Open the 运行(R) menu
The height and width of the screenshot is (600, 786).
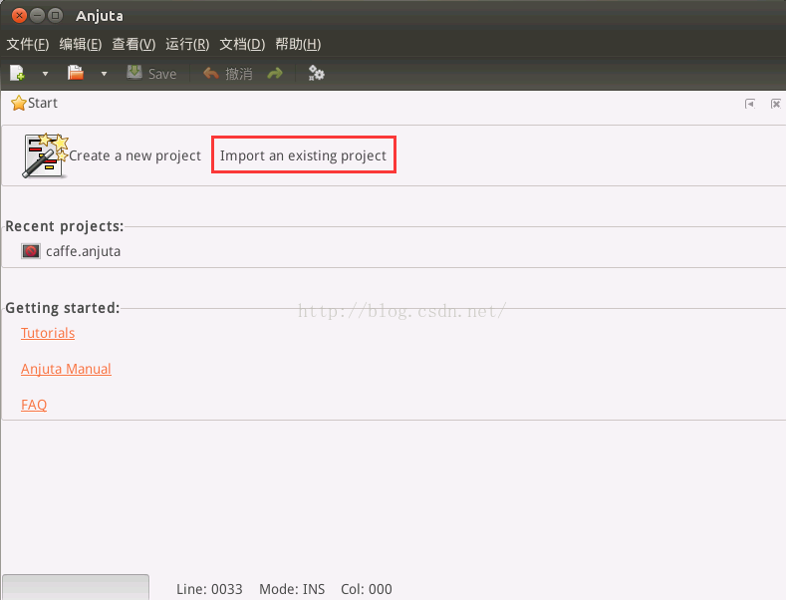tap(187, 44)
